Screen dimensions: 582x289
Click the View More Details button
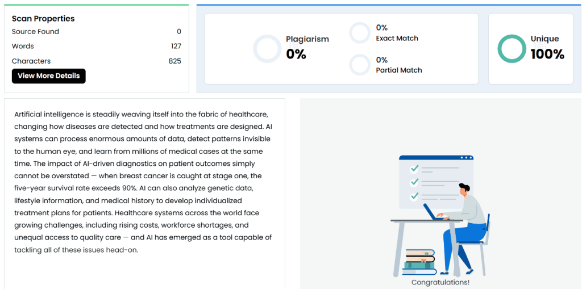click(x=49, y=76)
